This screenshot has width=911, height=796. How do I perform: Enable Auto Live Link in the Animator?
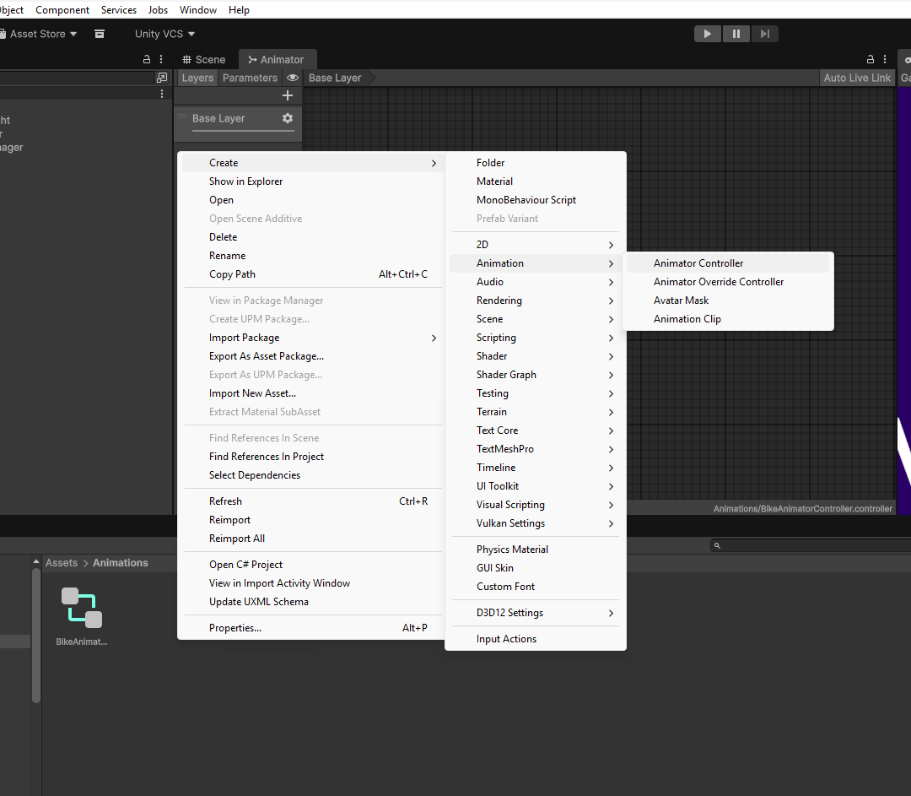[x=856, y=77]
